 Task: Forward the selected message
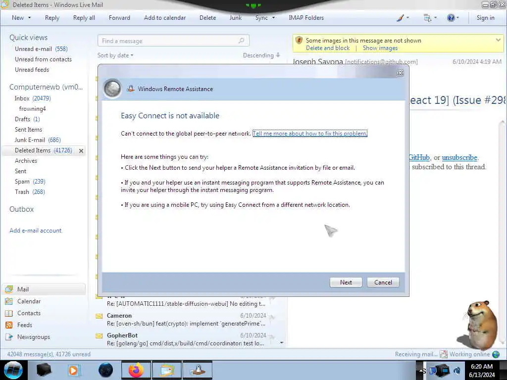click(x=119, y=18)
